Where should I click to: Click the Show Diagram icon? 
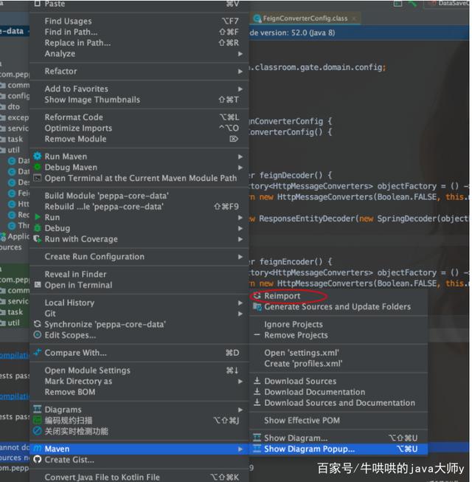tap(257, 438)
